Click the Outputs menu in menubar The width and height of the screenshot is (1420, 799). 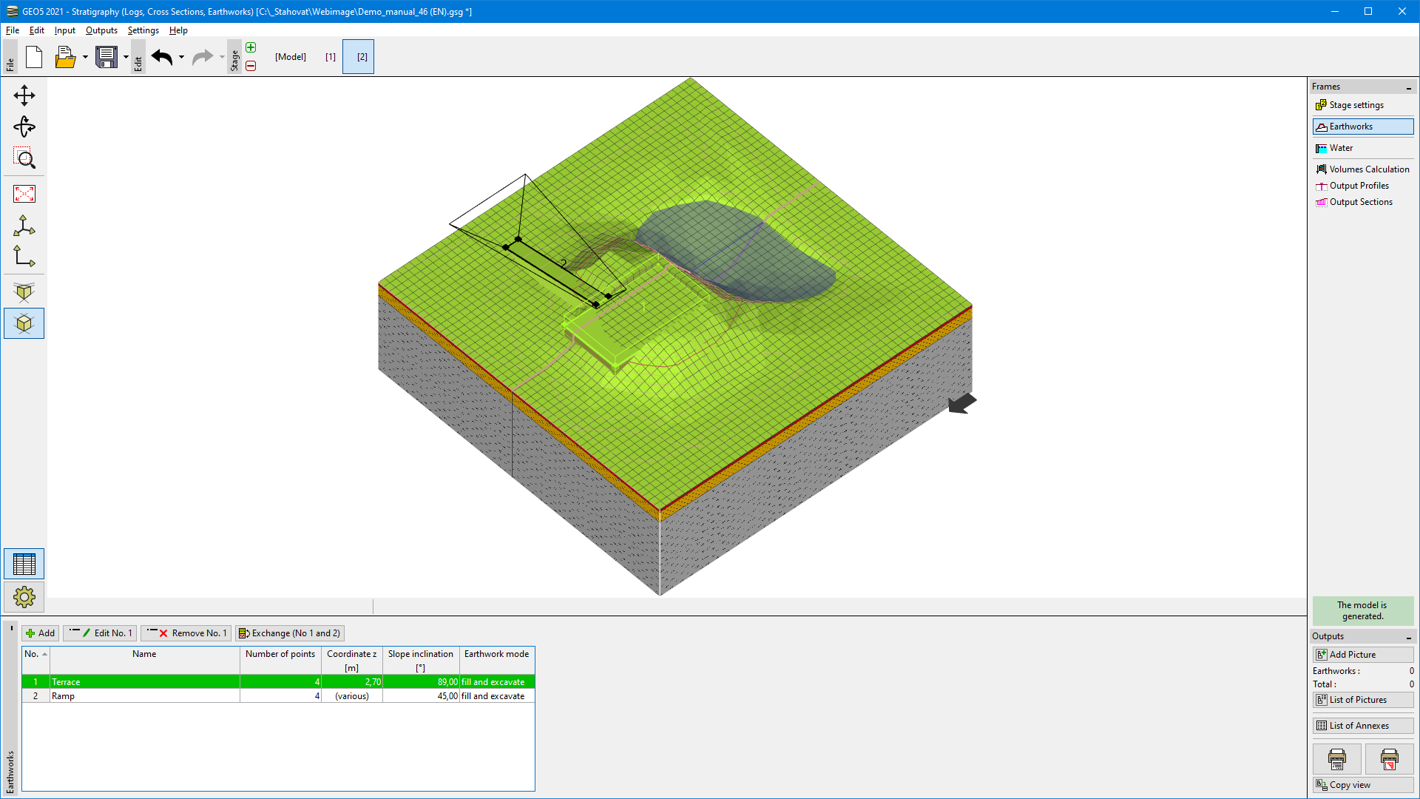tap(101, 30)
